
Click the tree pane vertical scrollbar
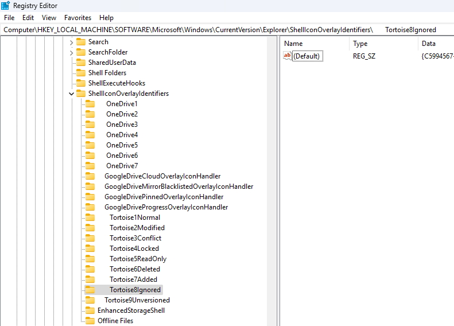[x=272, y=181]
